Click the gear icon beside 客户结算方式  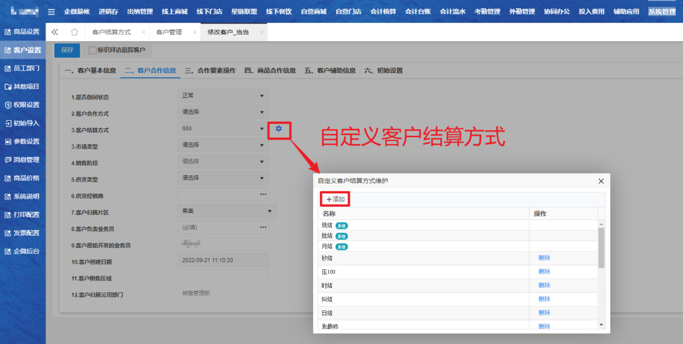(278, 130)
